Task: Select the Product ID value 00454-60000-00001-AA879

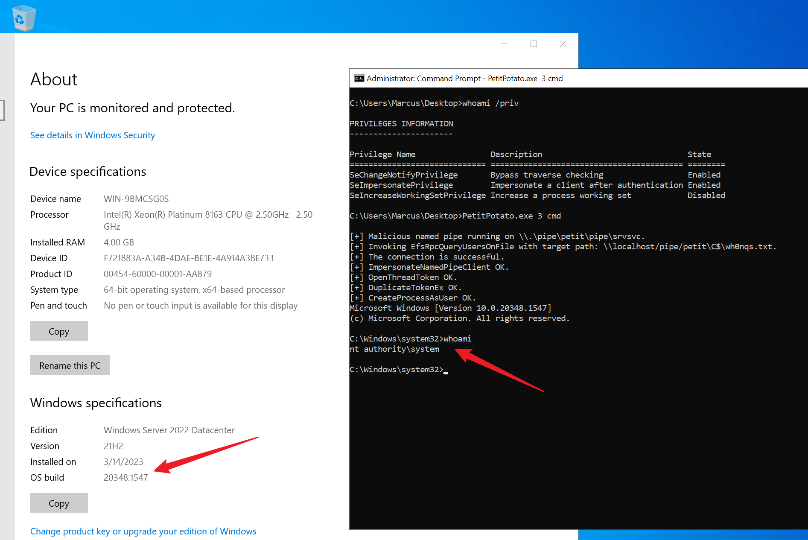Action: [158, 274]
